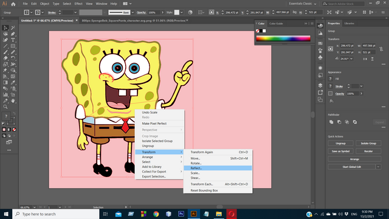Image resolution: width=389 pixels, height=219 pixels.
Task: Open stroke weight dropdown in Properties
Action: coord(361,86)
